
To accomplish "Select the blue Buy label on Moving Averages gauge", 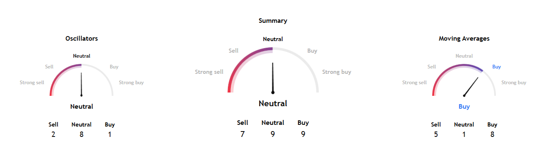I will pyautogui.click(x=496, y=66).
